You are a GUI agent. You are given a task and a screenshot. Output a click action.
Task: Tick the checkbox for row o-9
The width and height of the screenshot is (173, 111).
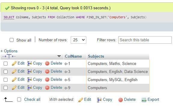pos(5,88)
